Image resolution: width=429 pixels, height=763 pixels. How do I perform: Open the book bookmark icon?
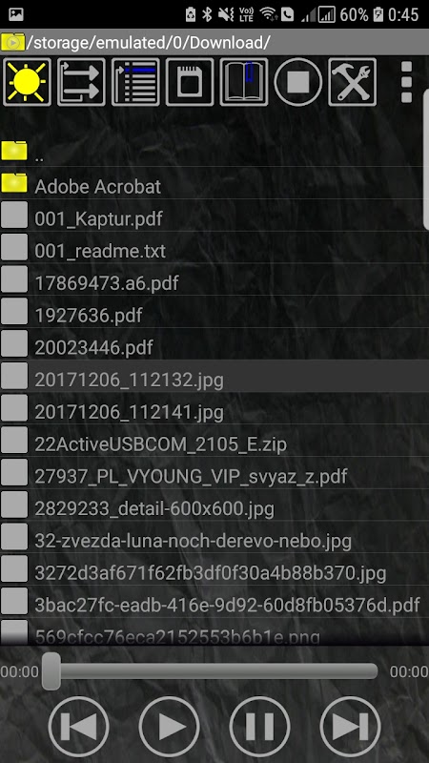pos(244,82)
